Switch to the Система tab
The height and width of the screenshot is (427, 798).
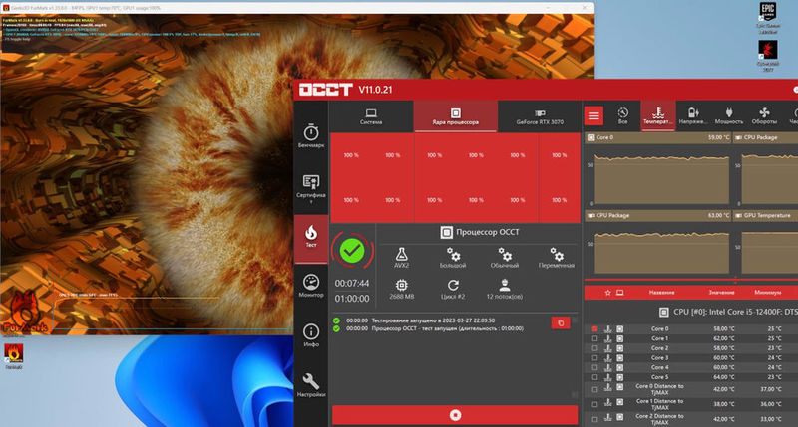click(371, 116)
